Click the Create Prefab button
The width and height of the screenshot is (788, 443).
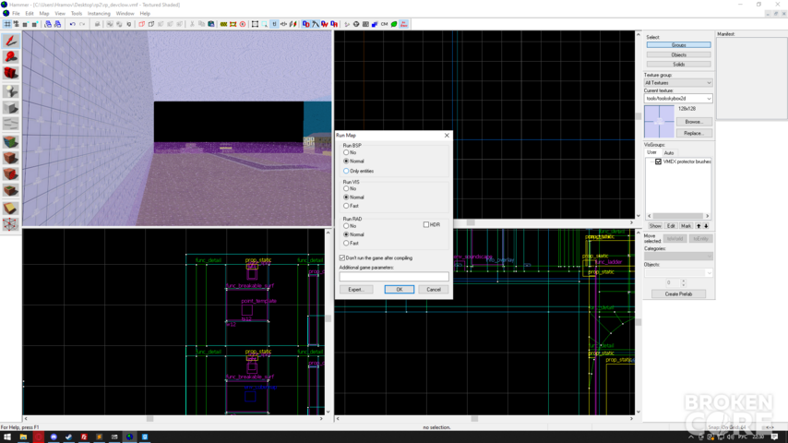click(678, 294)
